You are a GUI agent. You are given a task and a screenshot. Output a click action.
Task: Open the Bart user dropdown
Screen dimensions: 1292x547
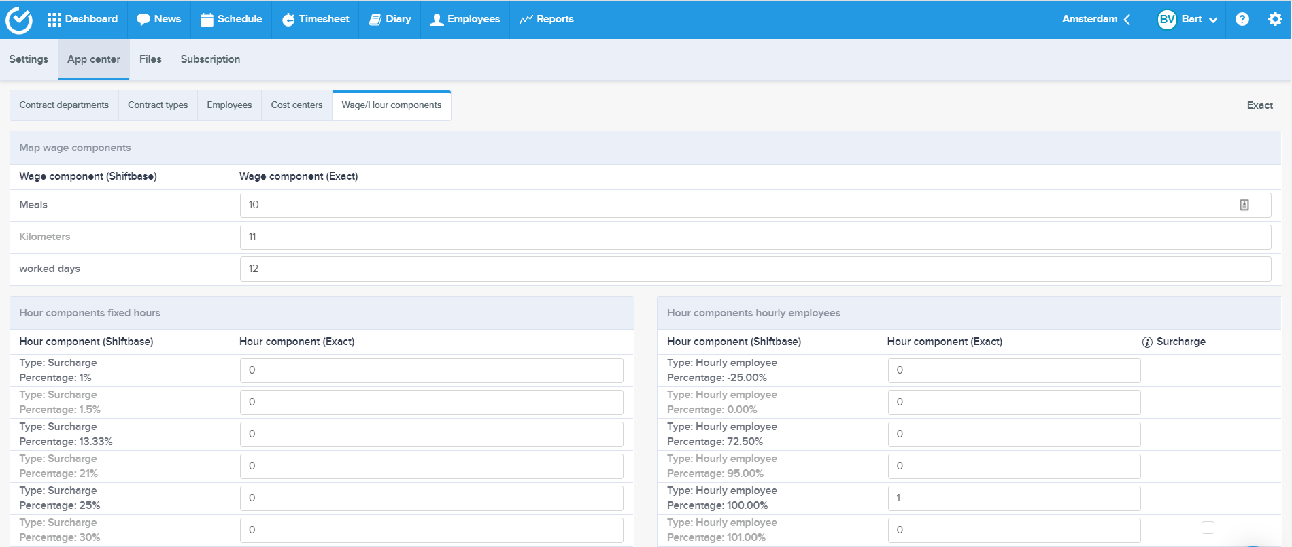point(1187,19)
